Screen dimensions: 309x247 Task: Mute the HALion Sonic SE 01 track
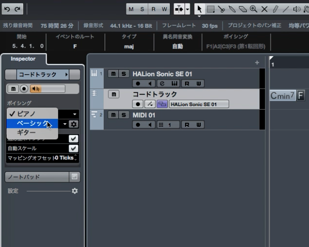tap(113, 74)
